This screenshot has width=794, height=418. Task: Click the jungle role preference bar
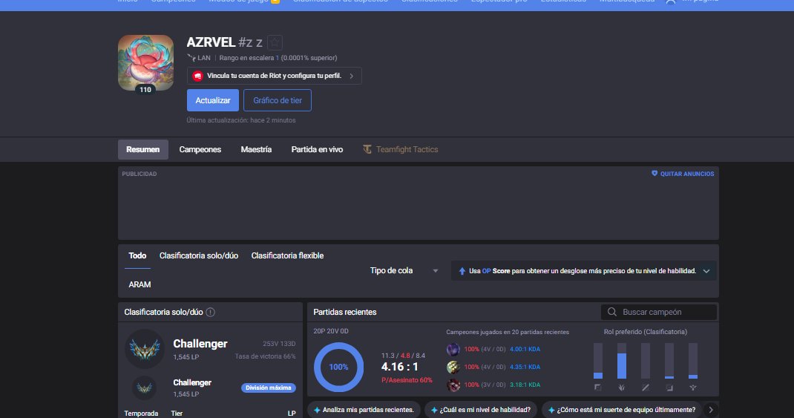tap(621, 361)
